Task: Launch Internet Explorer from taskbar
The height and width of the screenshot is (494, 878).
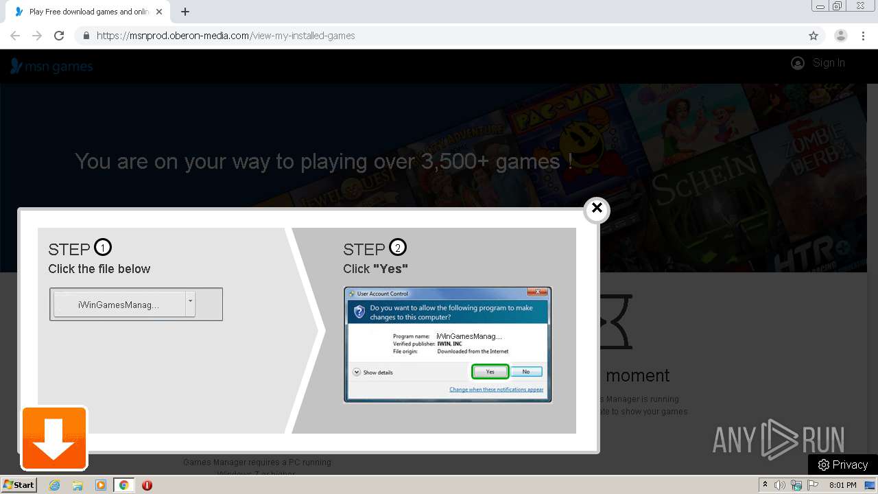Action: [55, 485]
